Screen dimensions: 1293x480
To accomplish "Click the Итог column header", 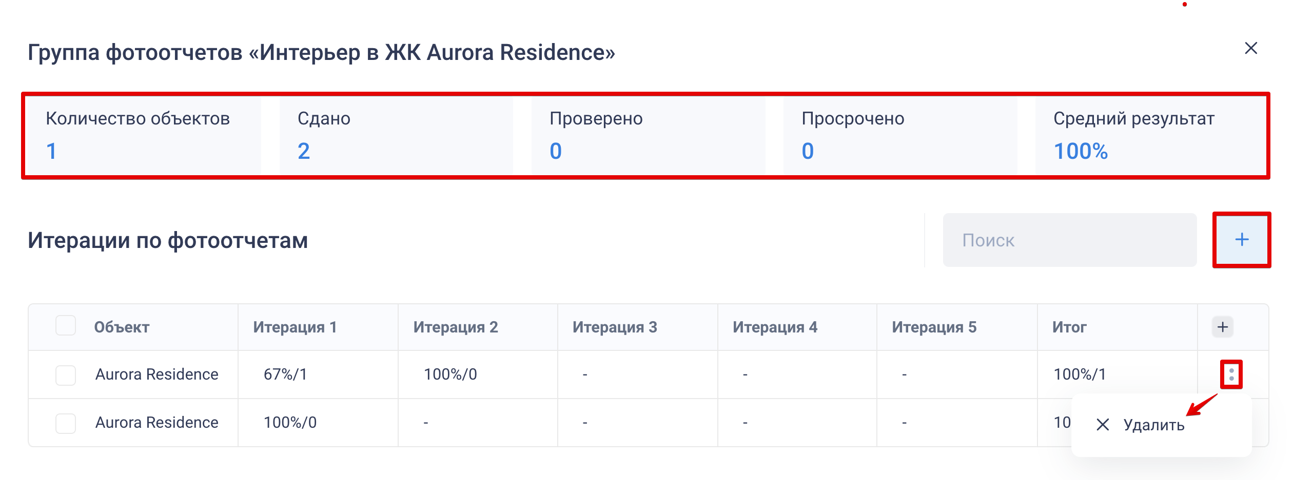I will click(x=1069, y=327).
